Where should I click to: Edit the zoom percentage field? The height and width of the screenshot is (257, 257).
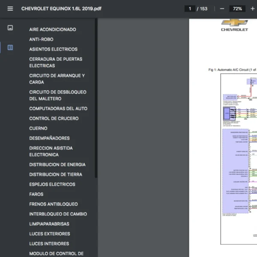click(237, 9)
